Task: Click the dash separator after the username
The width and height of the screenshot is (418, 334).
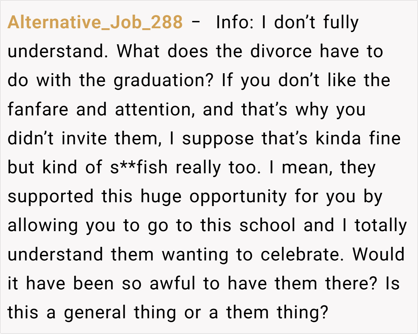Action: [x=196, y=23]
